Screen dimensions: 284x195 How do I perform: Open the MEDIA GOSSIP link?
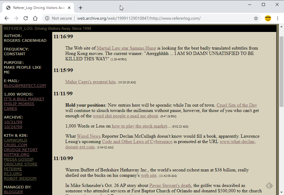(19, 159)
